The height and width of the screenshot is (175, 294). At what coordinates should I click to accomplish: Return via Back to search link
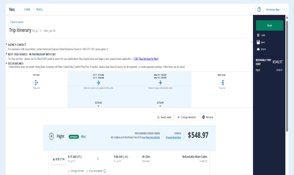(17, 22)
